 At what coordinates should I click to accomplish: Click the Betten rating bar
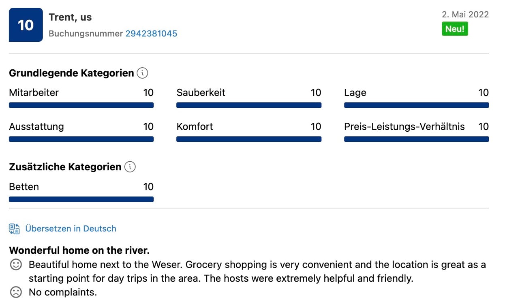(x=81, y=199)
